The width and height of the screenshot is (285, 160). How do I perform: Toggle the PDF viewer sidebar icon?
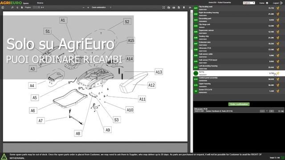[x=3, y=8]
